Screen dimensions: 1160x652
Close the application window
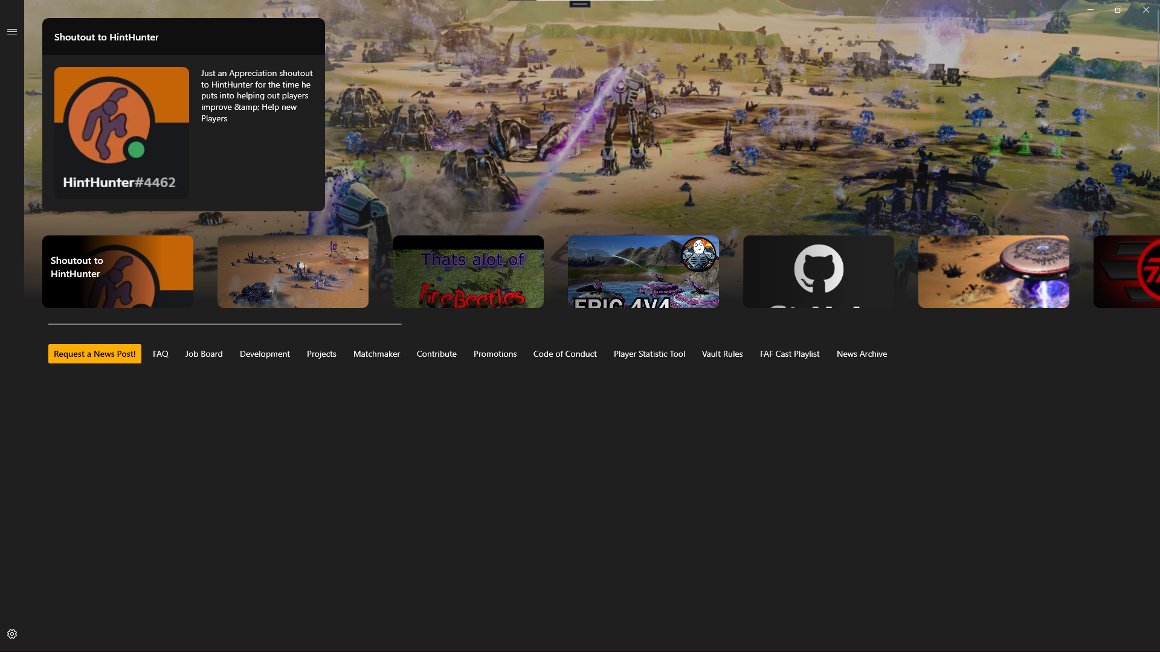(x=1146, y=10)
